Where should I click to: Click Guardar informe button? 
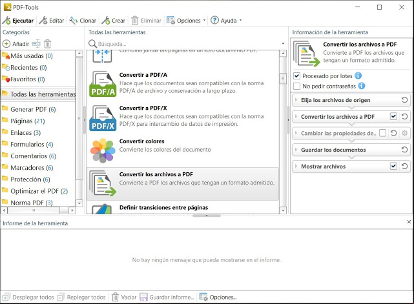click(167, 298)
